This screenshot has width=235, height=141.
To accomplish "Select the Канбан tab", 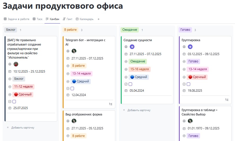I will [x=52, y=19].
